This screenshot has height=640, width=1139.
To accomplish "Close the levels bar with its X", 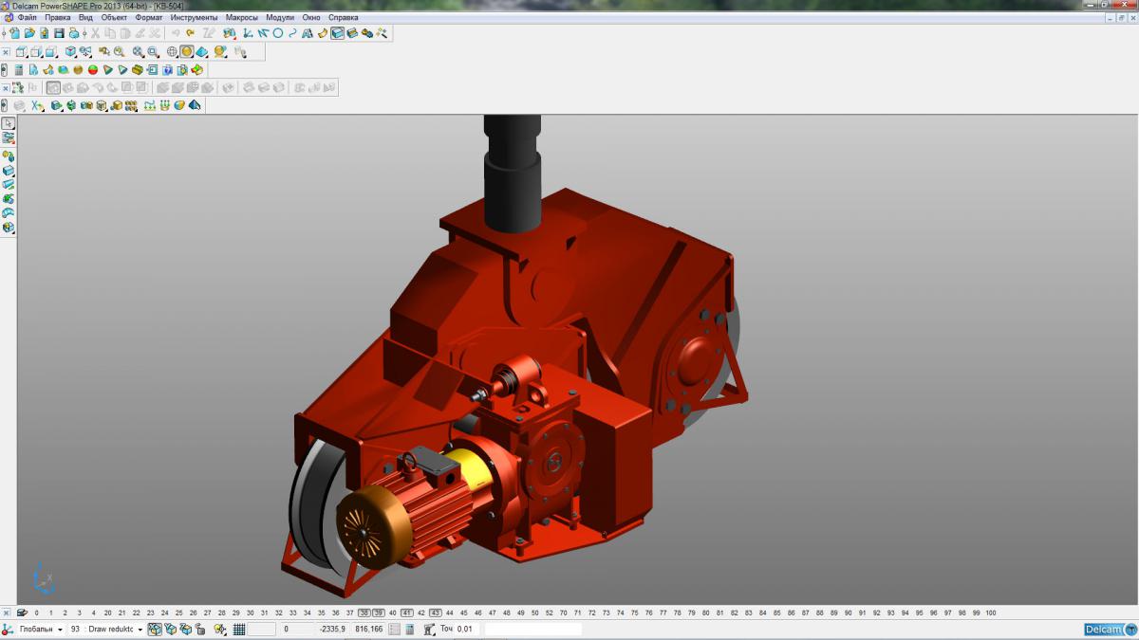I will click(6, 613).
